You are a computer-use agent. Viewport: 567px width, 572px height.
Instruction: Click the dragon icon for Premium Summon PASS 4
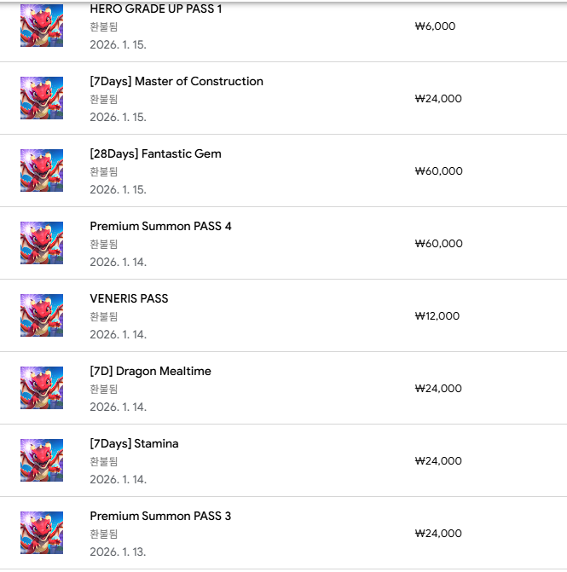click(x=42, y=243)
